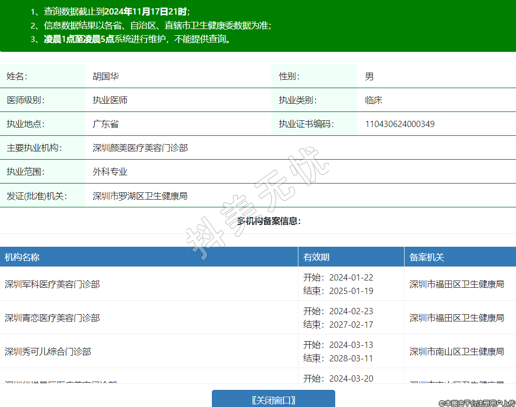Click the practice category value 临床

point(373,100)
